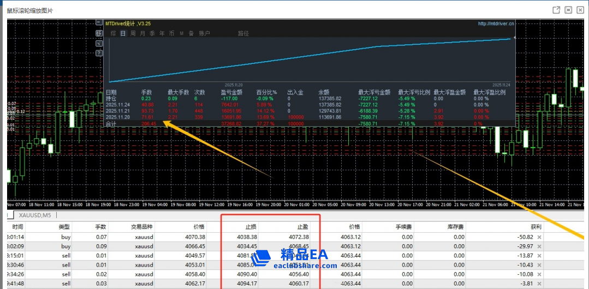
Task: Click the 移 move-panel icon
Action: point(99,33)
